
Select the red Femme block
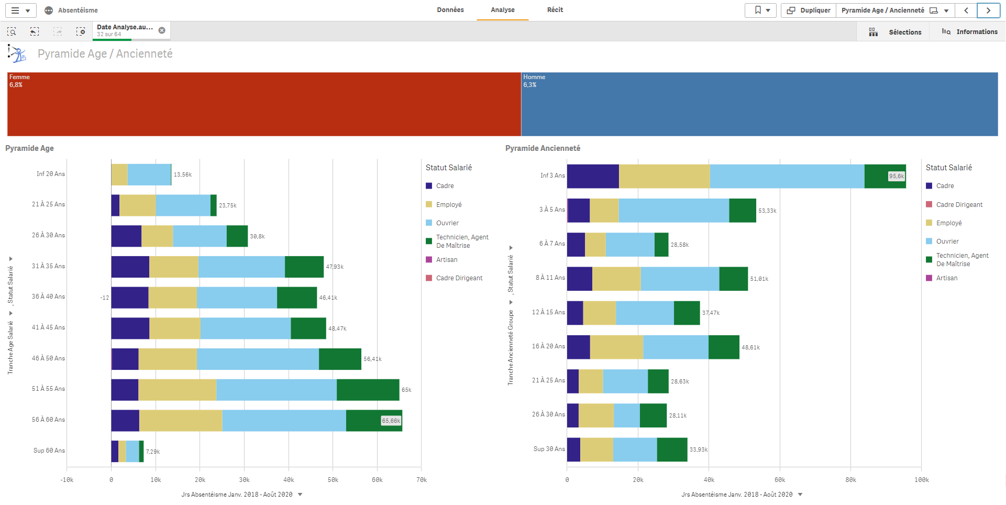click(264, 104)
